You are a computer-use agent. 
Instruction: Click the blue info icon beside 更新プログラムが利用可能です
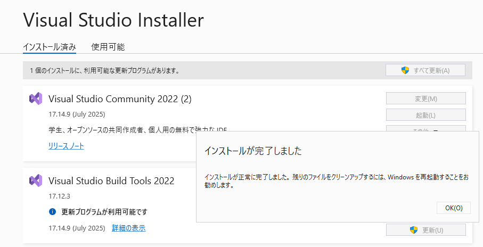[x=53, y=211]
